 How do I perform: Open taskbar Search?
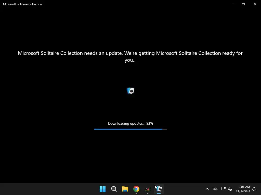pos(114,189)
